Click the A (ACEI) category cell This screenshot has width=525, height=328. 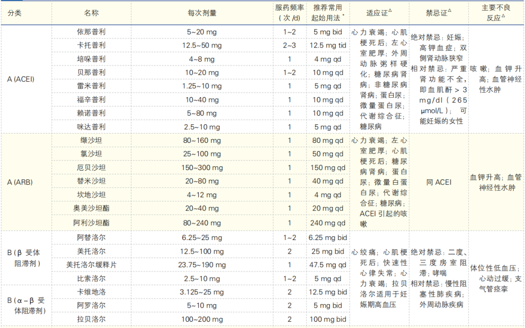click(x=21, y=79)
